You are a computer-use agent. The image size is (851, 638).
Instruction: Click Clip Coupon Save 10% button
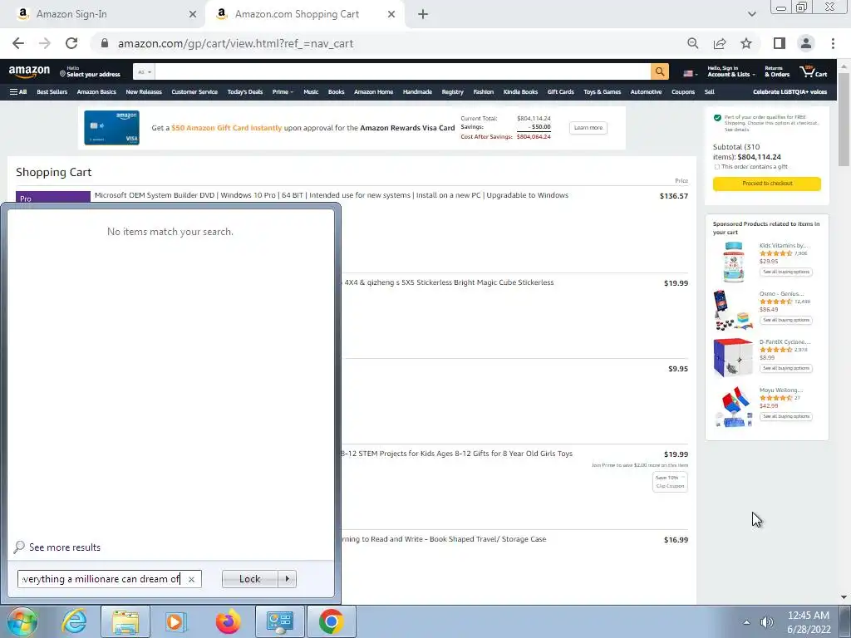671,482
